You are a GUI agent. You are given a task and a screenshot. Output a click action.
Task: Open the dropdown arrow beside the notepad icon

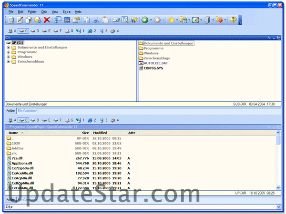[x=201, y=20]
